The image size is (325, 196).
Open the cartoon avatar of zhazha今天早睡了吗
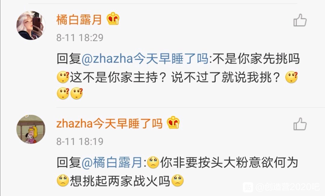[x=31, y=129]
